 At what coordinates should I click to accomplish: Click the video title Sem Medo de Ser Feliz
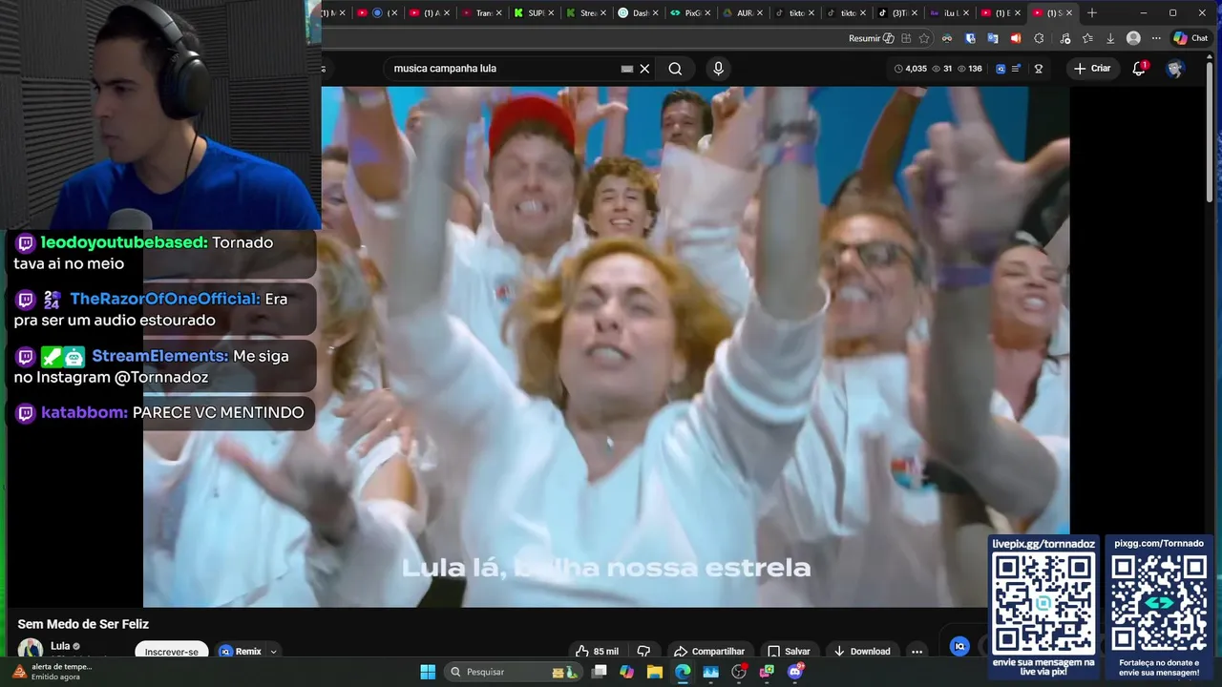click(x=83, y=624)
